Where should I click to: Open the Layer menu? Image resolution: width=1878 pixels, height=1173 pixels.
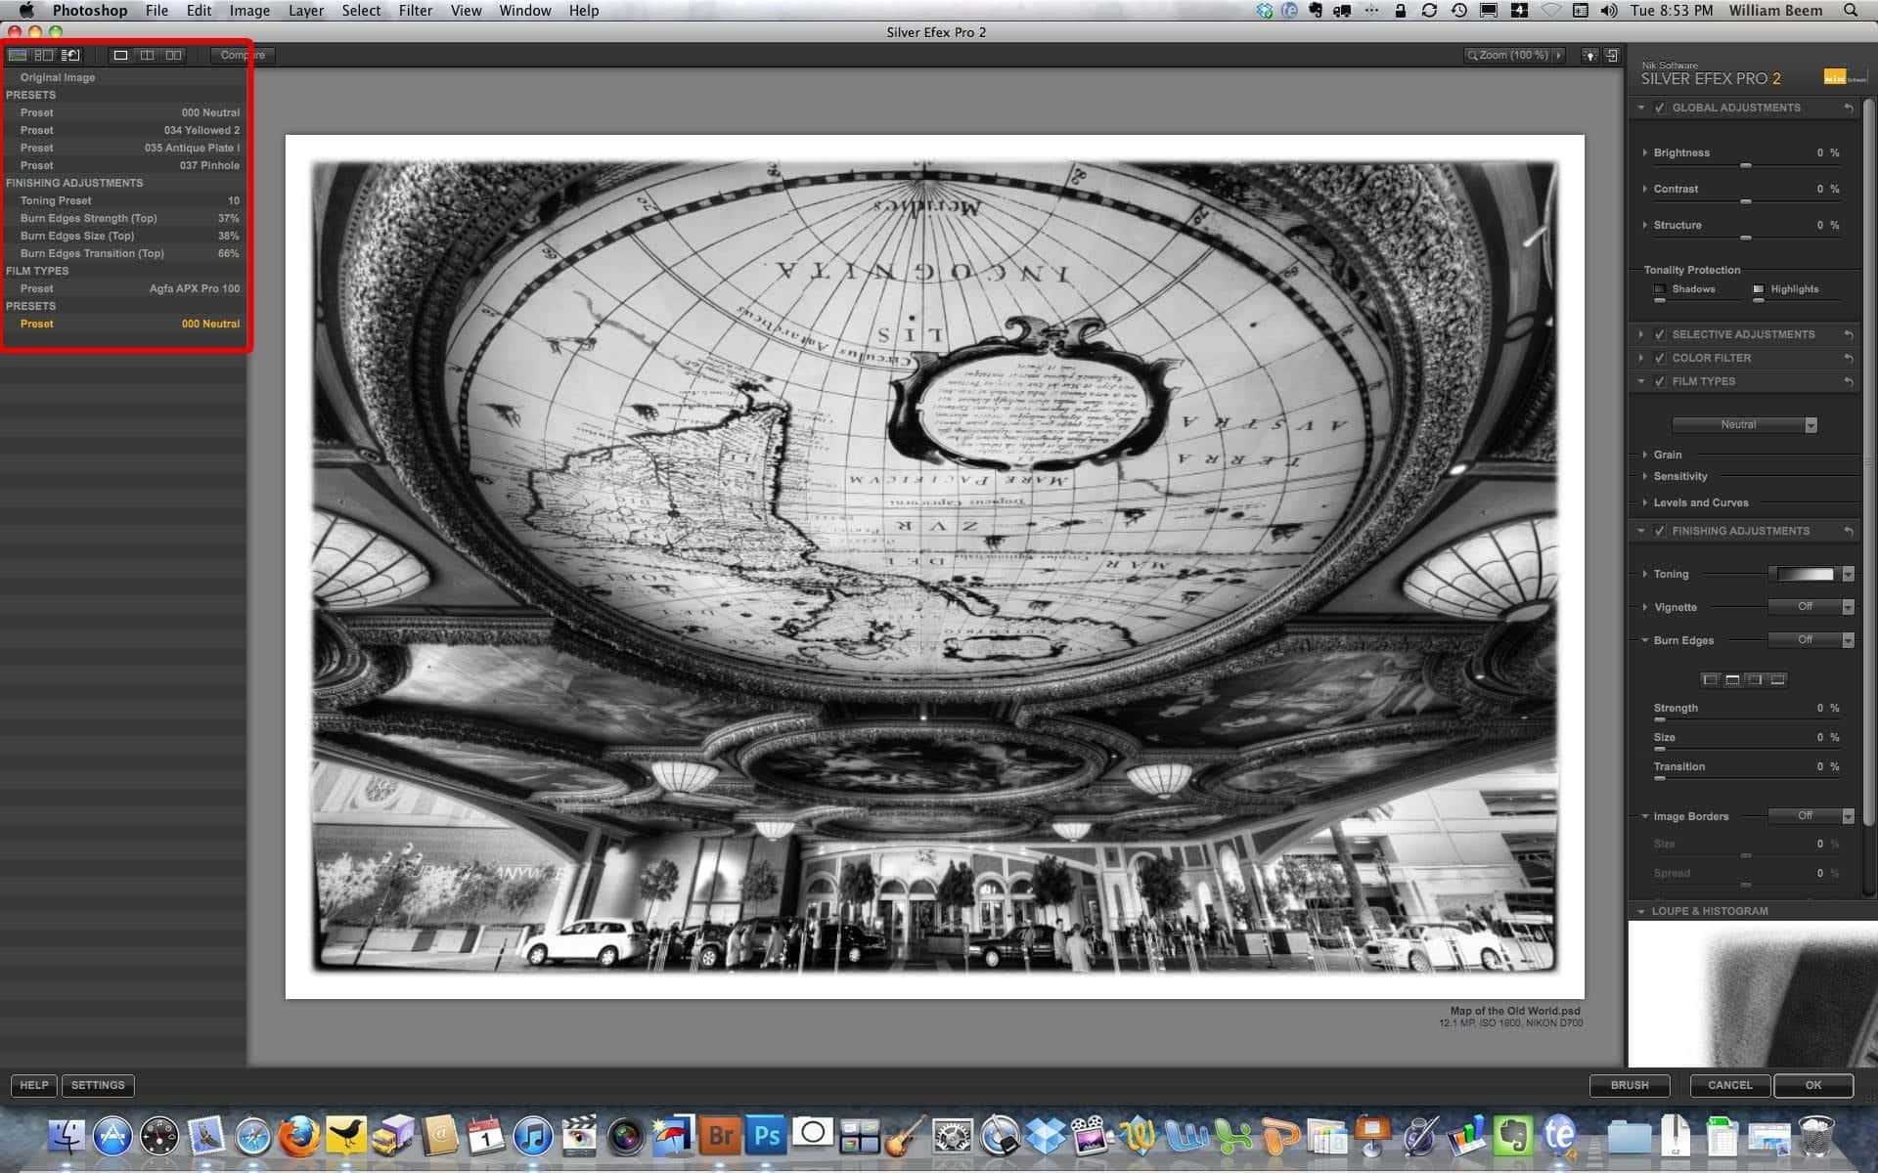[x=305, y=11]
